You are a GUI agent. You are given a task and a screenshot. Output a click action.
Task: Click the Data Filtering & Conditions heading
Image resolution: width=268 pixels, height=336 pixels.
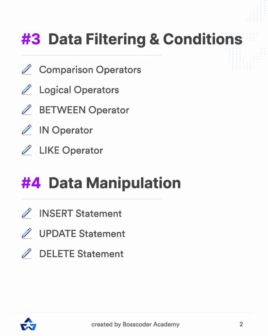coord(145,40)
